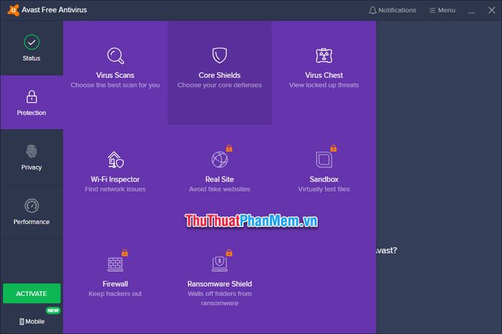
Task: Open Real Site globe icon
Action: (x=219, y=159)
